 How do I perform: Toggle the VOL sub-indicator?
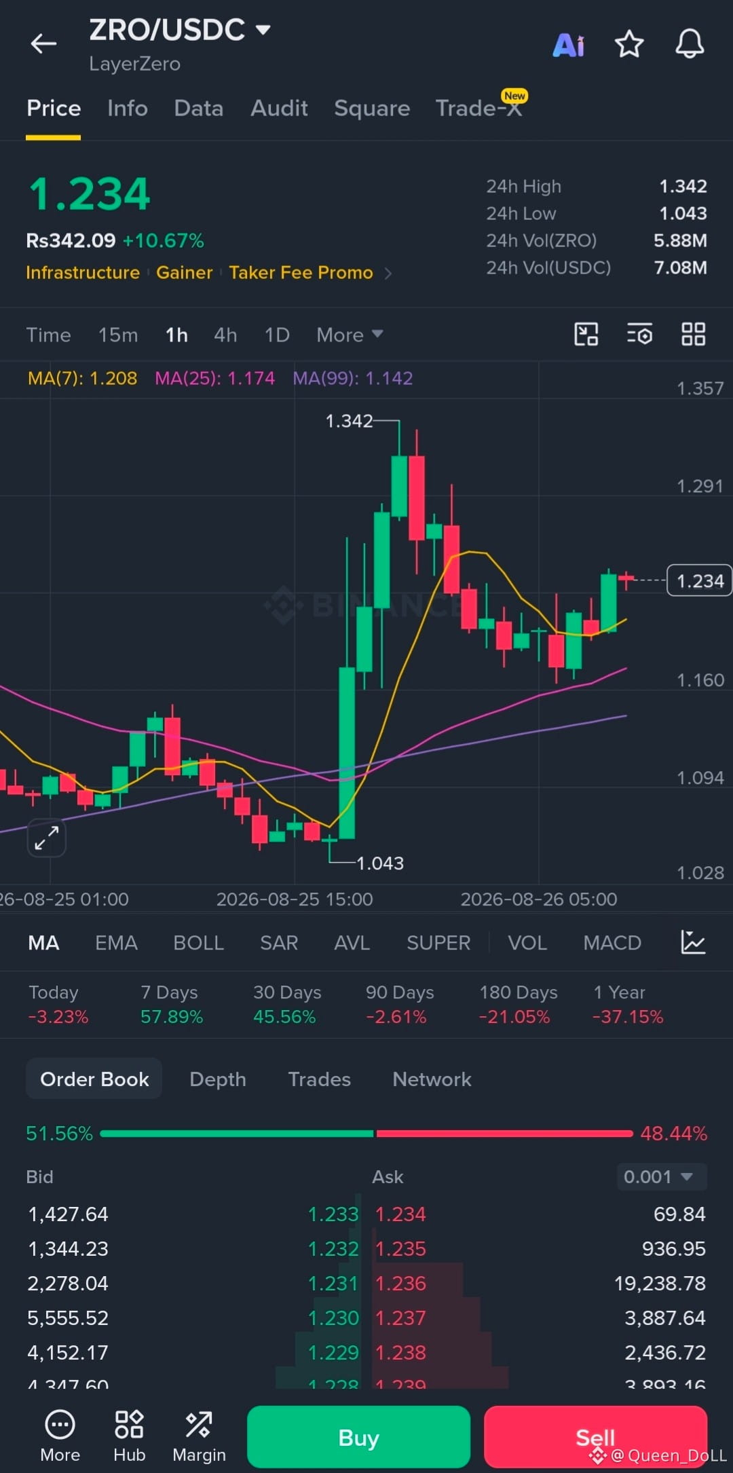(527, 943)
